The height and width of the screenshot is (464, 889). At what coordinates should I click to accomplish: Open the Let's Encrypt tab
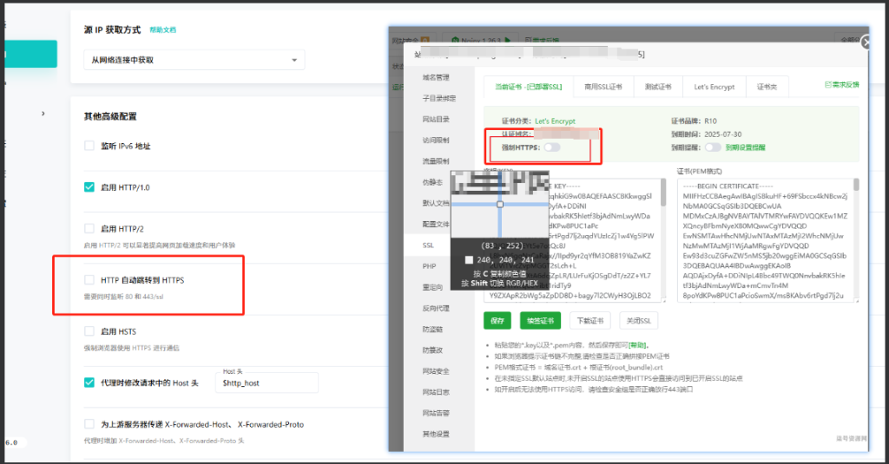coord(714,87)
